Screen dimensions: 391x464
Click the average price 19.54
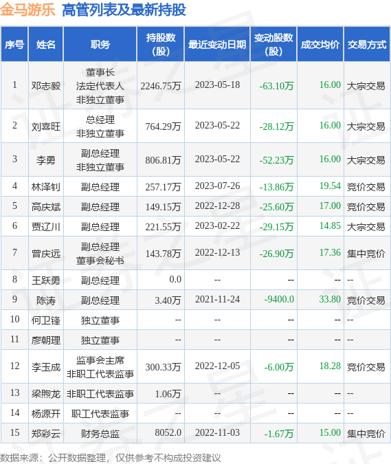click(330, 186)
